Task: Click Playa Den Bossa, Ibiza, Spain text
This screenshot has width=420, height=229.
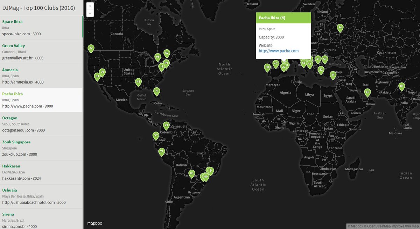Action: coord(23,196)
